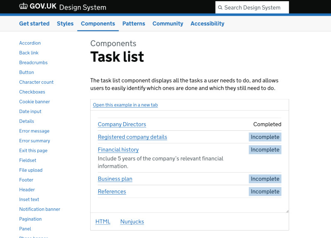Click Incomplete tag beside References
This screenshot has width=331, height=238.
[265, 191]
